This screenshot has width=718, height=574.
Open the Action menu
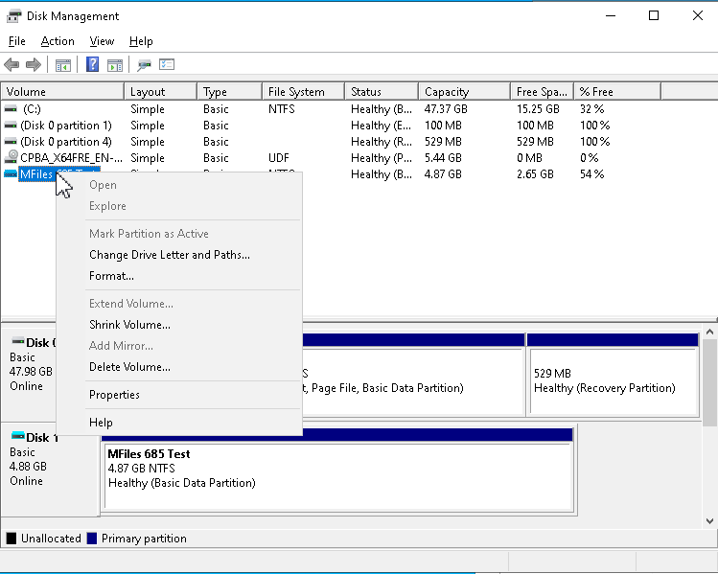58,41
